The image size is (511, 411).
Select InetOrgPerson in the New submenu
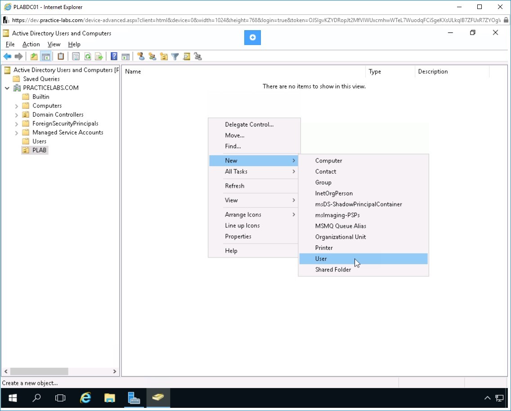point(363,194)
